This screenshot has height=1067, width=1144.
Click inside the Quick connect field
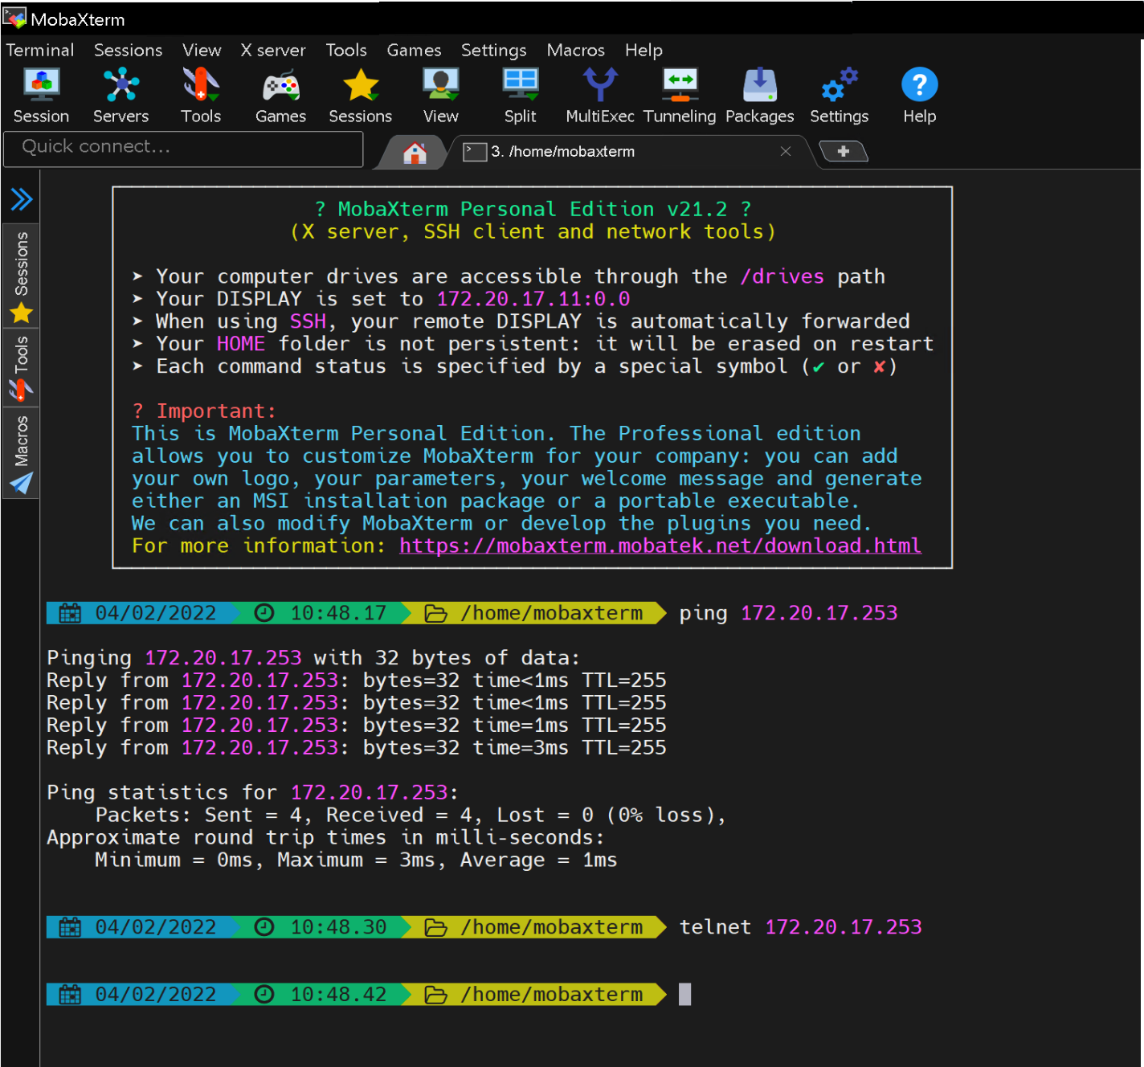183,148
